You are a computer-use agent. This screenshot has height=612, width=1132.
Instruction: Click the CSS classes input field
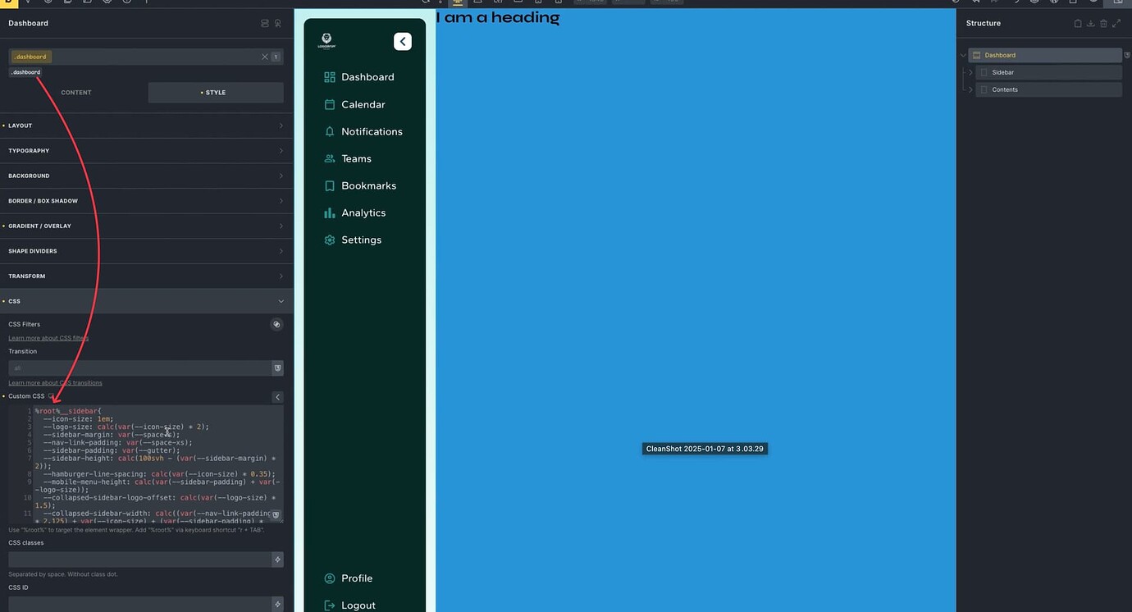[x=139, y=559]
